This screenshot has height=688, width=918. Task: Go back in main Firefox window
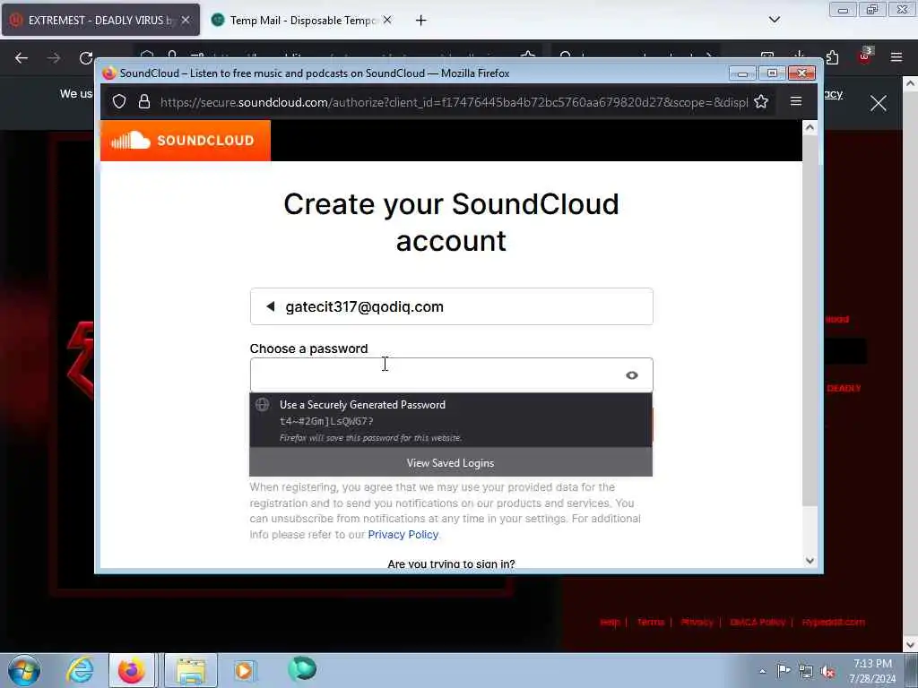coord(22,58)
